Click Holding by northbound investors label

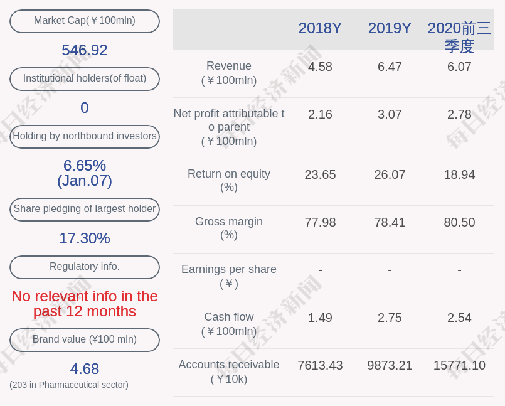tap(84, 137)
